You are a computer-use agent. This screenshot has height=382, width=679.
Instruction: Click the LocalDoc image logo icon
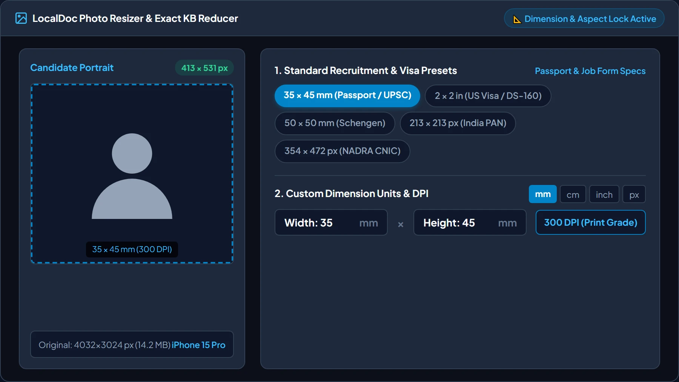click(x=21, y=18)
